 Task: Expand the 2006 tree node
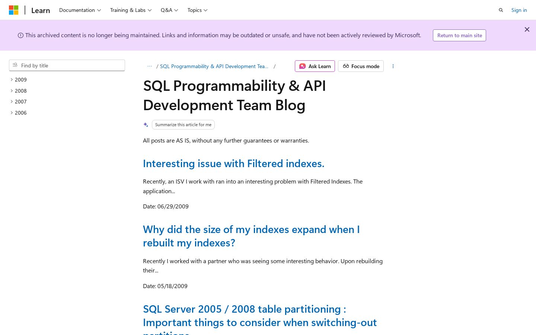19,113
